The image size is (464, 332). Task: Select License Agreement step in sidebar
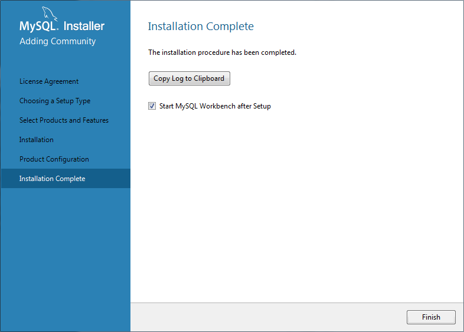coord(49,81)
